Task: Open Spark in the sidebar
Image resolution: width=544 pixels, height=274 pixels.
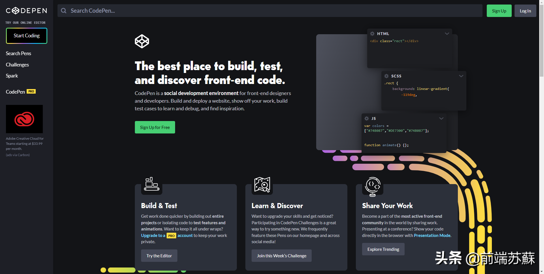Action: click(x=12, y=76)
